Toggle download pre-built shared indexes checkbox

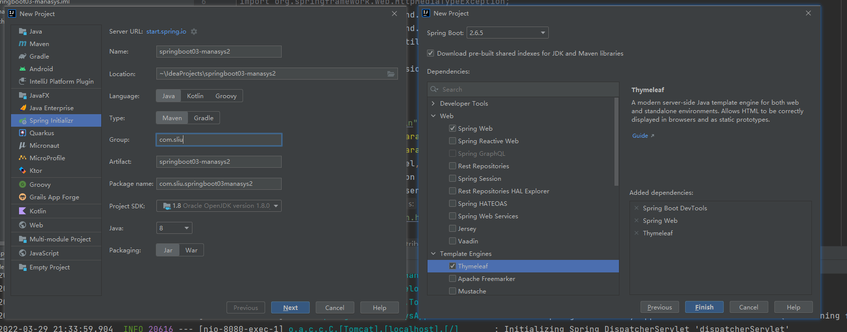[431, 53]
